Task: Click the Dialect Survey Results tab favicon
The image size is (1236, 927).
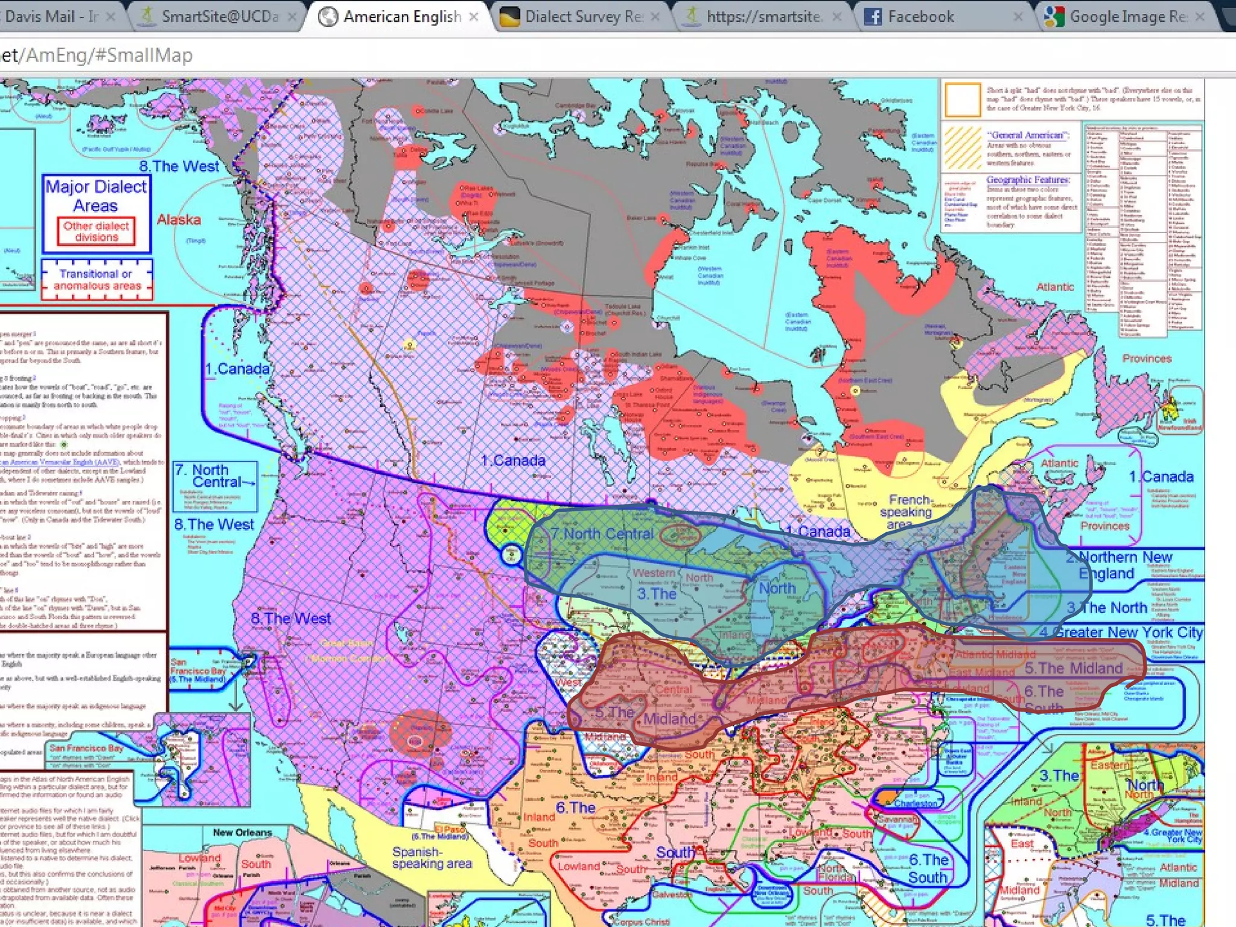Action: pyautogui.click(x=510, y=16)
